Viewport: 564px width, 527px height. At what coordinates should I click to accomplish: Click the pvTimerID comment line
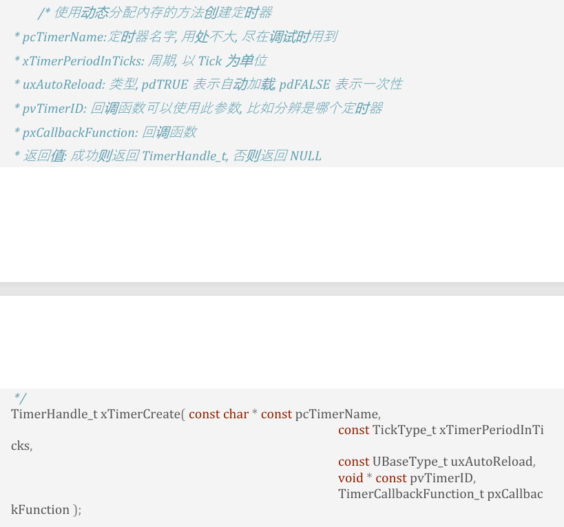198,108
